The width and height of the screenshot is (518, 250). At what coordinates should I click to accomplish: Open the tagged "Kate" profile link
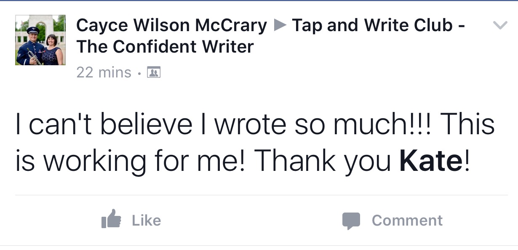click(x=431, y=161)
